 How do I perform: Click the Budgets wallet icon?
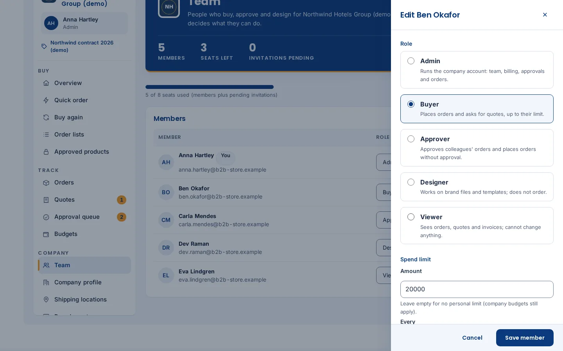point(46,234)
